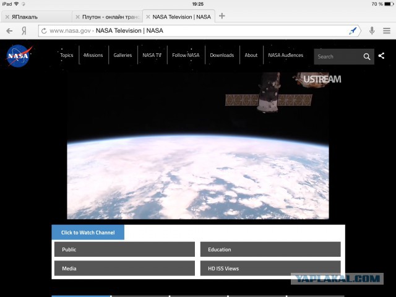Image resolution: width=396 pixels, height=297 pixels.
Task: Click the browser address bar
Action: coord(199,31)
